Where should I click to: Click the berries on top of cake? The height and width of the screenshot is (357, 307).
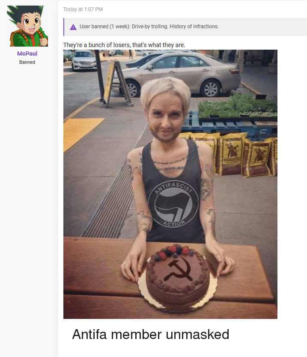tap(174, 252)
